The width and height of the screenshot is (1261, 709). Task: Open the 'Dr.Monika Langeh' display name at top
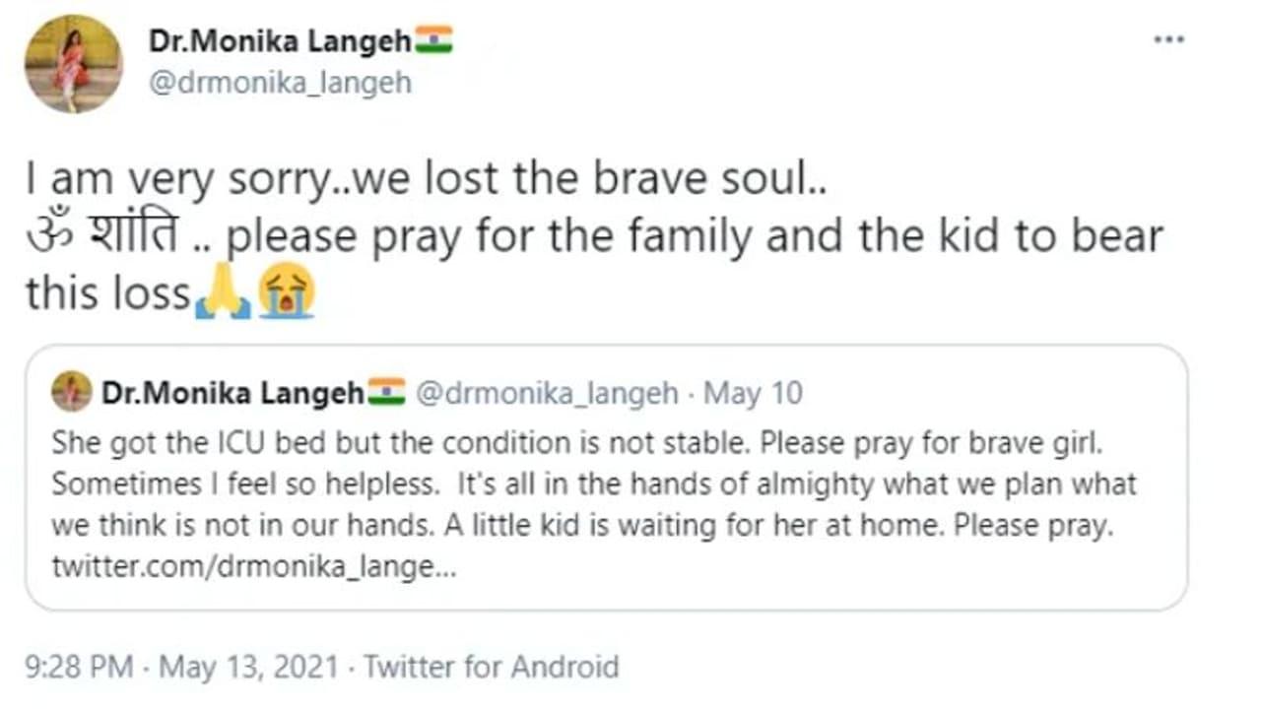pyautogui.click(x=280, y=41)
